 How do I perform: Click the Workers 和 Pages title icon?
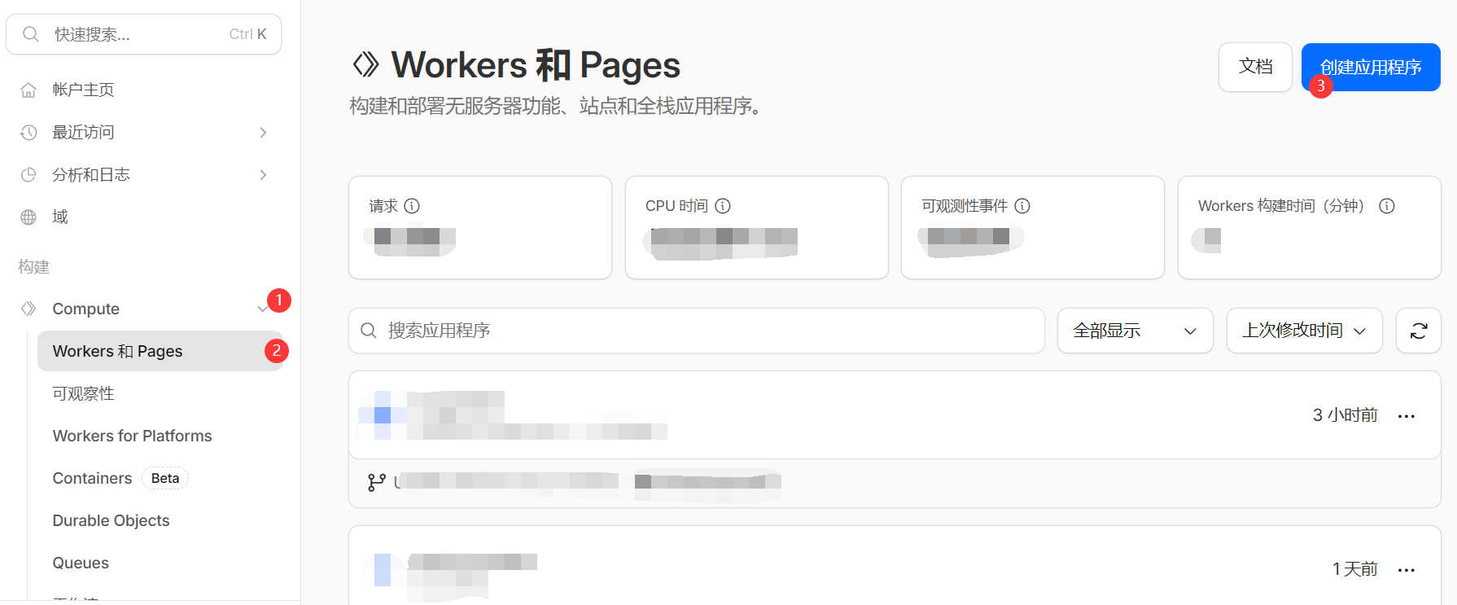(x=366, y=64)
